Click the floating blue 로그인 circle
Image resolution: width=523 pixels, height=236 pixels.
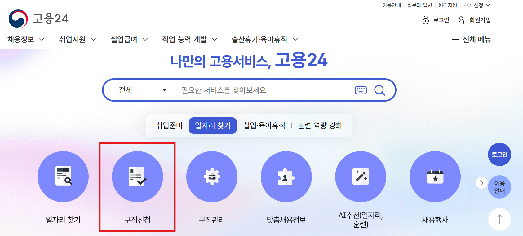point(499,154)
